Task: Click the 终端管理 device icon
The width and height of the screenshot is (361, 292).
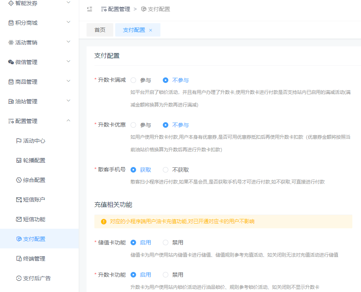Action: point(19,259)
